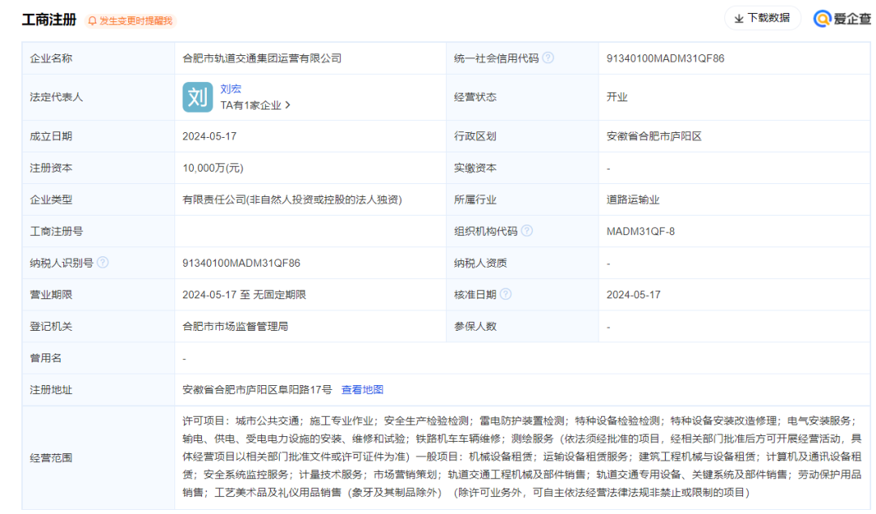Click the question mark beside 组织机构代码
This screenshot has height=514, width=876.
tap(527, 231)
